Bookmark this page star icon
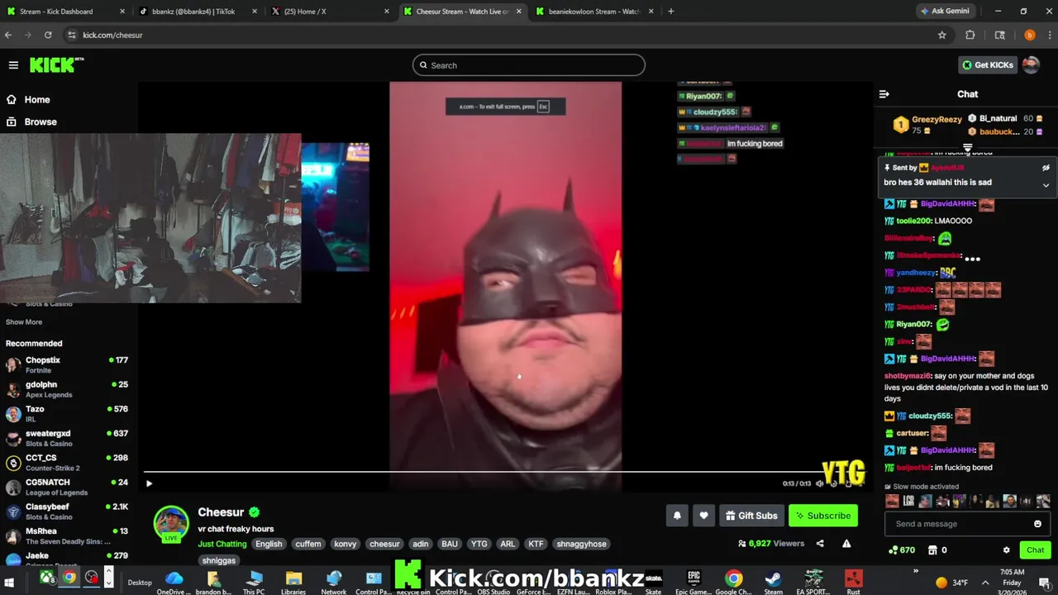The width and height of the screenshot is (1058, 595). (941, 36)
